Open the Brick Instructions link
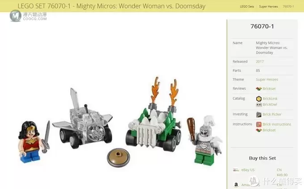The width and height of the screenshot is (304, 189). coord(277,124)
